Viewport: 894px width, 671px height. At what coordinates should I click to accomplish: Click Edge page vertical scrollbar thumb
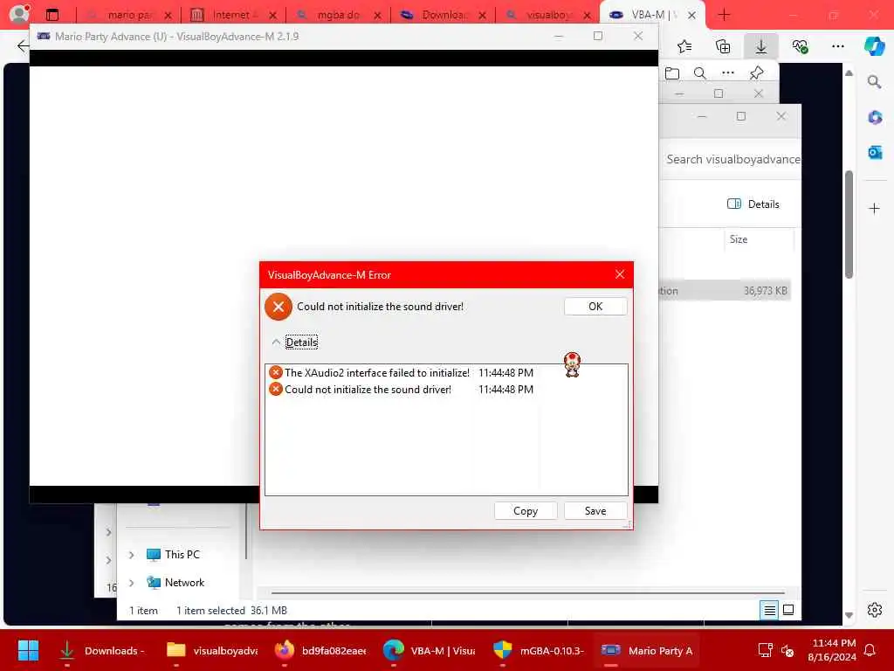pos(849,225)
